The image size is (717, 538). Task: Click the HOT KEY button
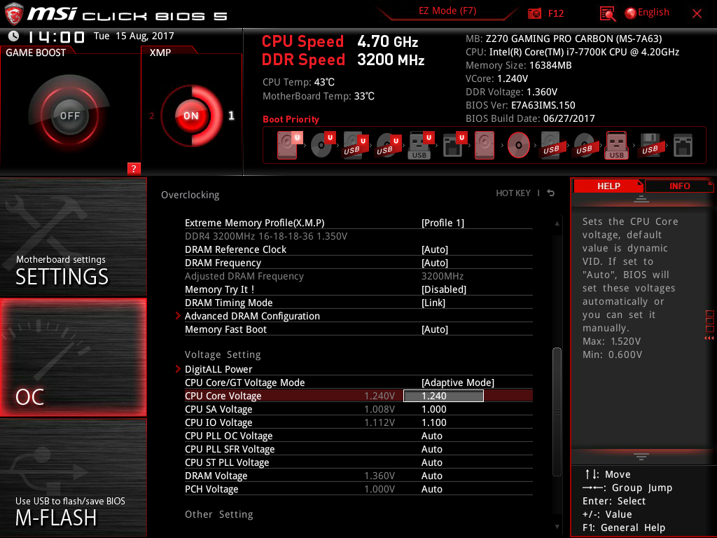coord(513,193)
